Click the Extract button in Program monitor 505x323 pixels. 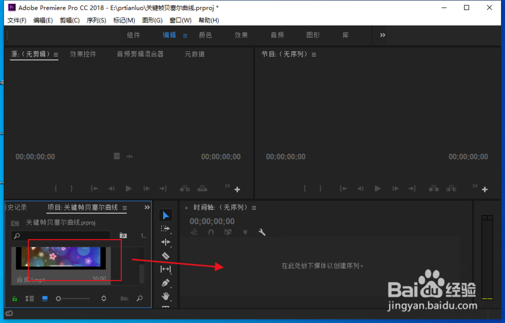tap(451, 189)
